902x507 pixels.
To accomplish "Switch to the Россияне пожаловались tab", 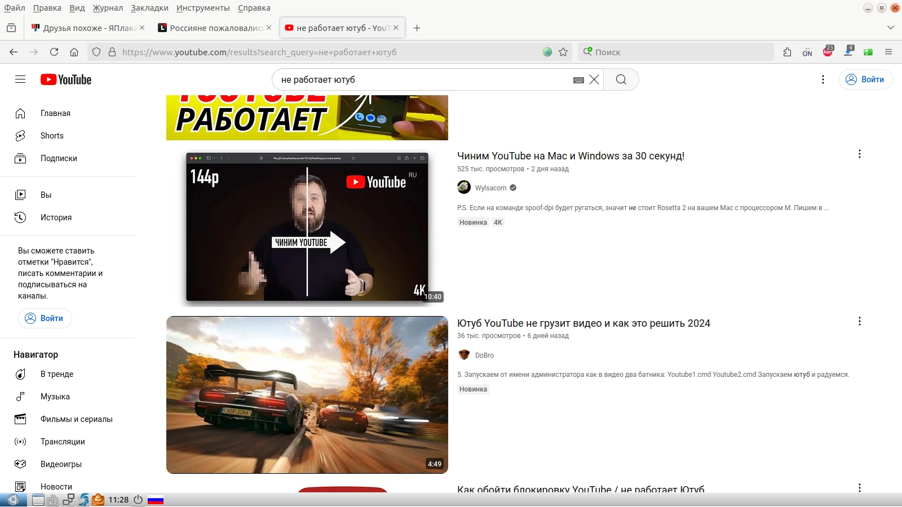I will point(214,28).
